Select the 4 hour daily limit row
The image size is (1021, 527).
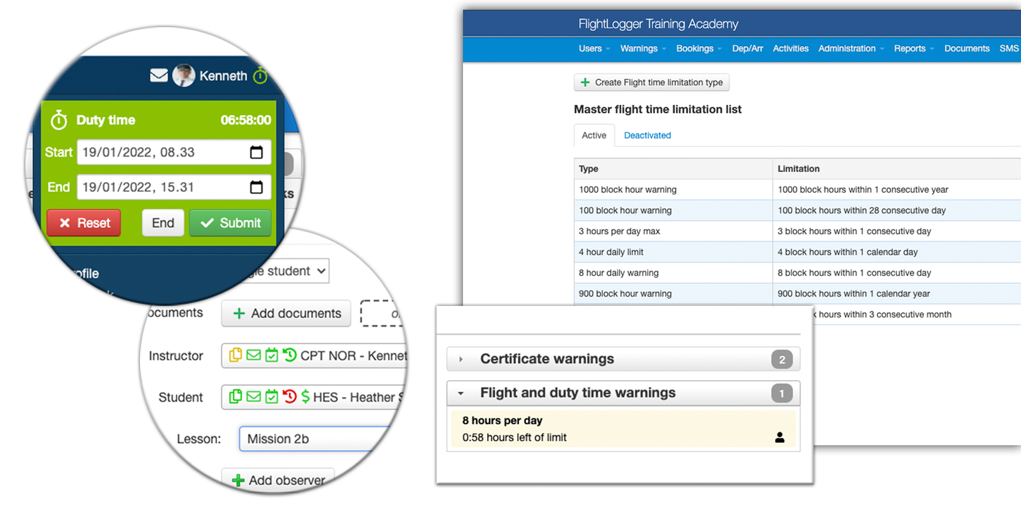pos(798,252)
